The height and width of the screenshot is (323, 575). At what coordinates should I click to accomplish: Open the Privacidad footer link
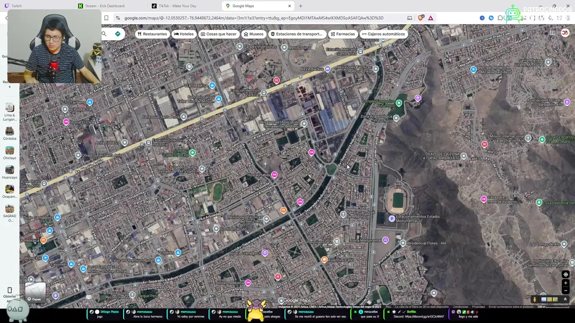tap(478, 307)
